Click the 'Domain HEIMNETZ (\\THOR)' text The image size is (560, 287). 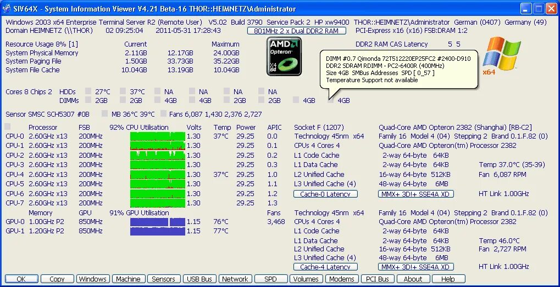pyautogui.click(x=49, y=31)
